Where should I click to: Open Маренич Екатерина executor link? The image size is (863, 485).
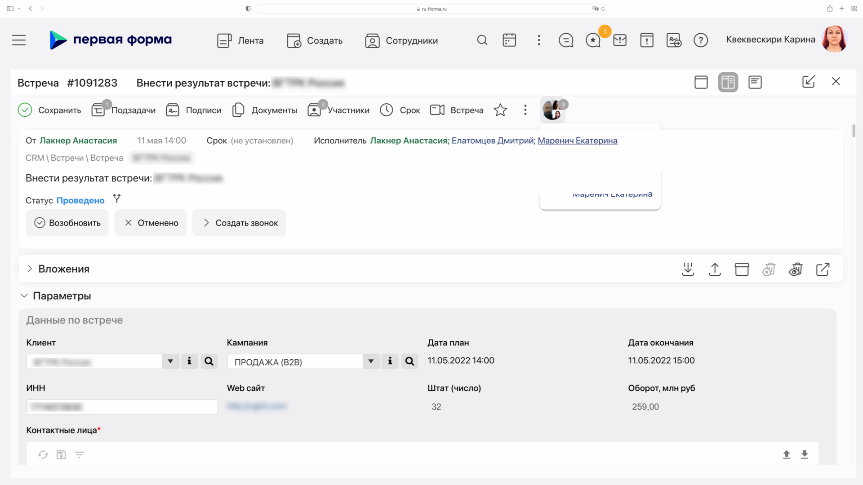577,141
